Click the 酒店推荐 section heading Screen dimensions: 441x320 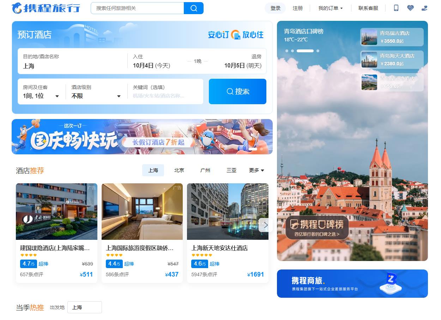(30, 171)
